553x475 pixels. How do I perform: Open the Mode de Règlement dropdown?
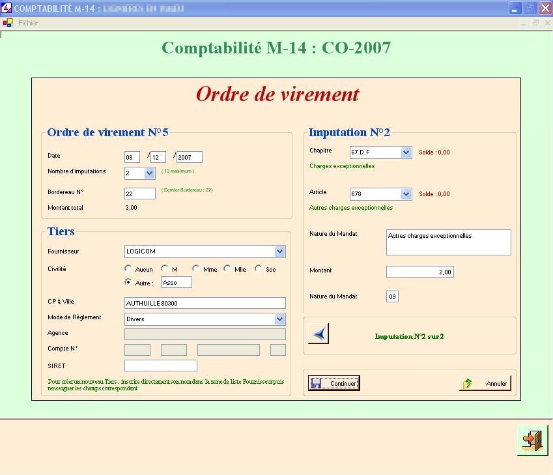279,319
